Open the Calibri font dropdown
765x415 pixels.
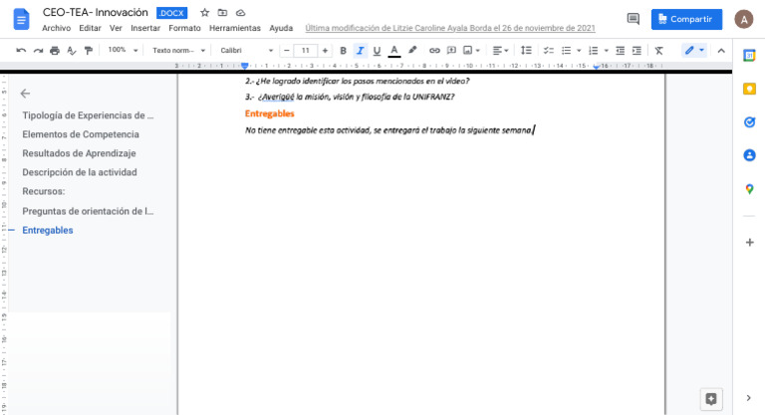pyautogui.click(x=246, y=50)
